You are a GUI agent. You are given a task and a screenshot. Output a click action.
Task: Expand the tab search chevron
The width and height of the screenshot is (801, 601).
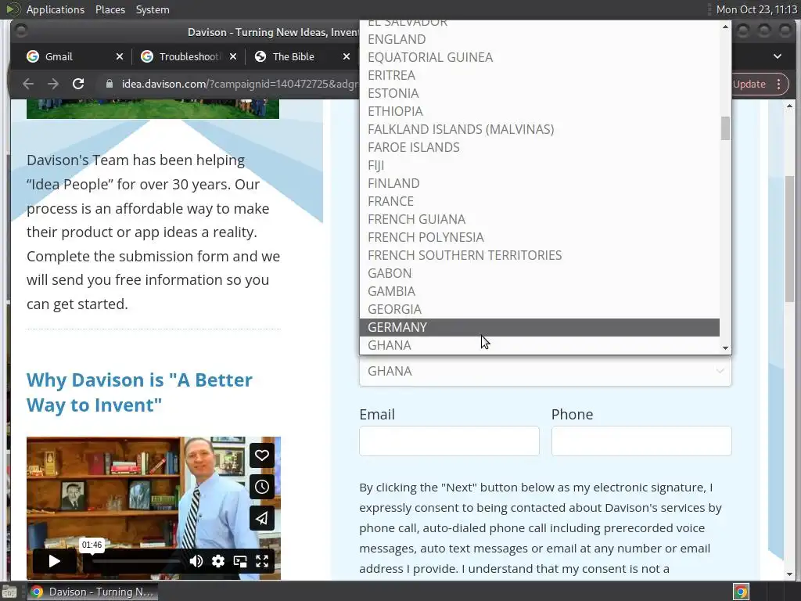[x=777, y=56]
